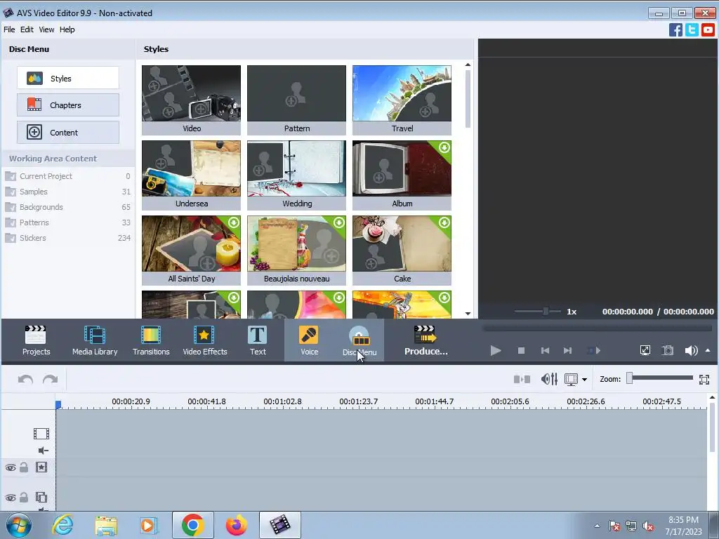Open the Projects section
Image resolution: width=719 pixels, height=539 pixels.
[x=36, y=340]
